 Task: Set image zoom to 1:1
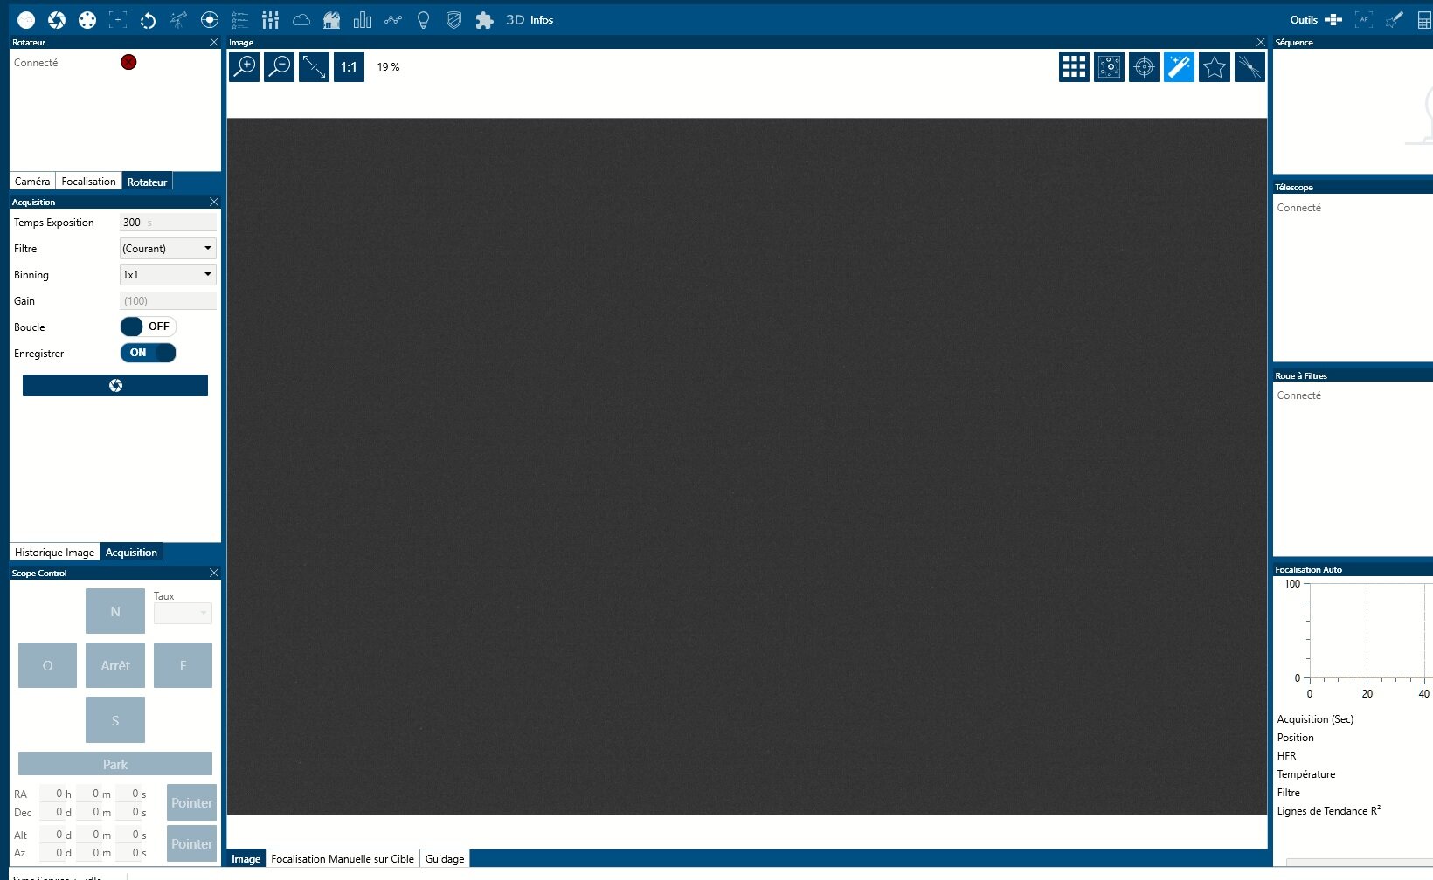pos(350,66)
